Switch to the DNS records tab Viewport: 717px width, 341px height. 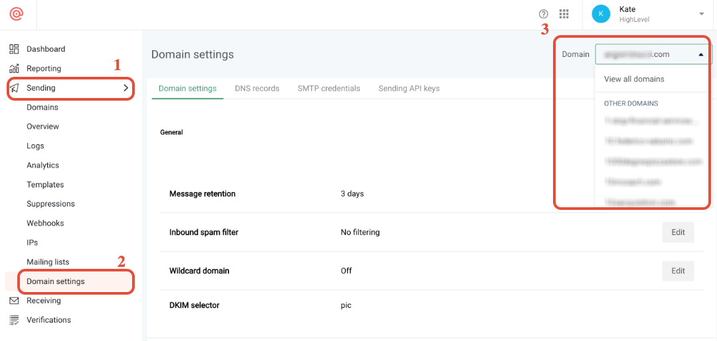tap(257, 88)
